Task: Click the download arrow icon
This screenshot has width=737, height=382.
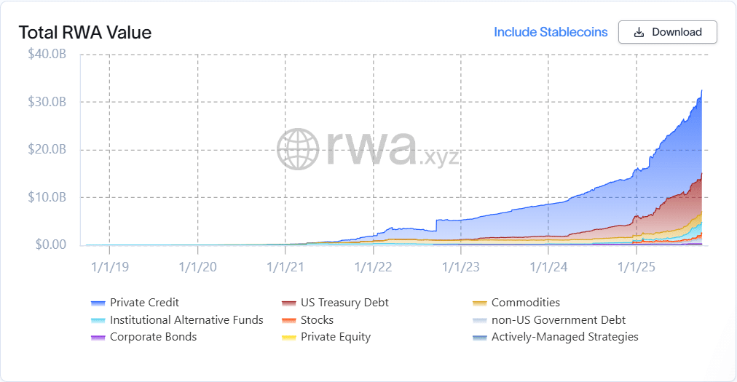Action: pyautogui.click(x=639, y=33)
